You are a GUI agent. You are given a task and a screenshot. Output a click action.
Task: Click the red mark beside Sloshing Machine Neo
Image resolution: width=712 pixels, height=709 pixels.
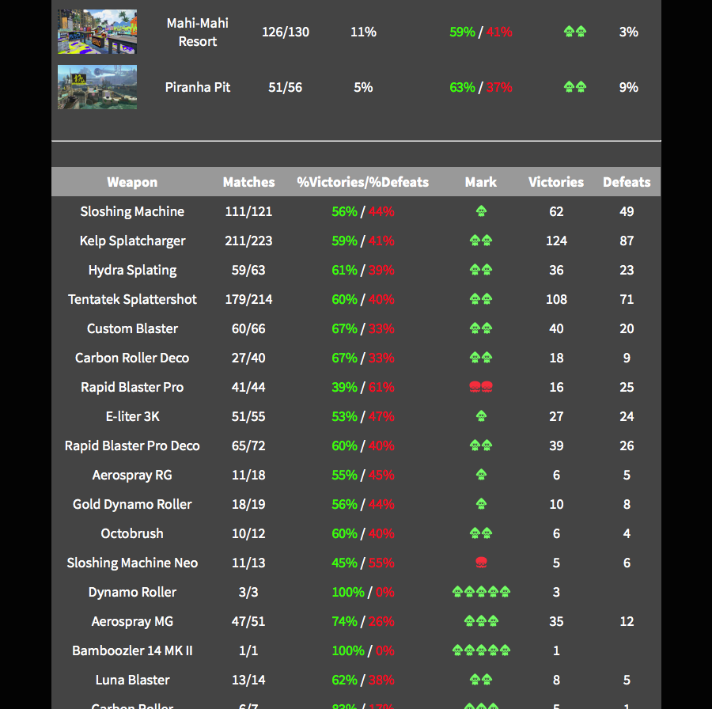480,563
